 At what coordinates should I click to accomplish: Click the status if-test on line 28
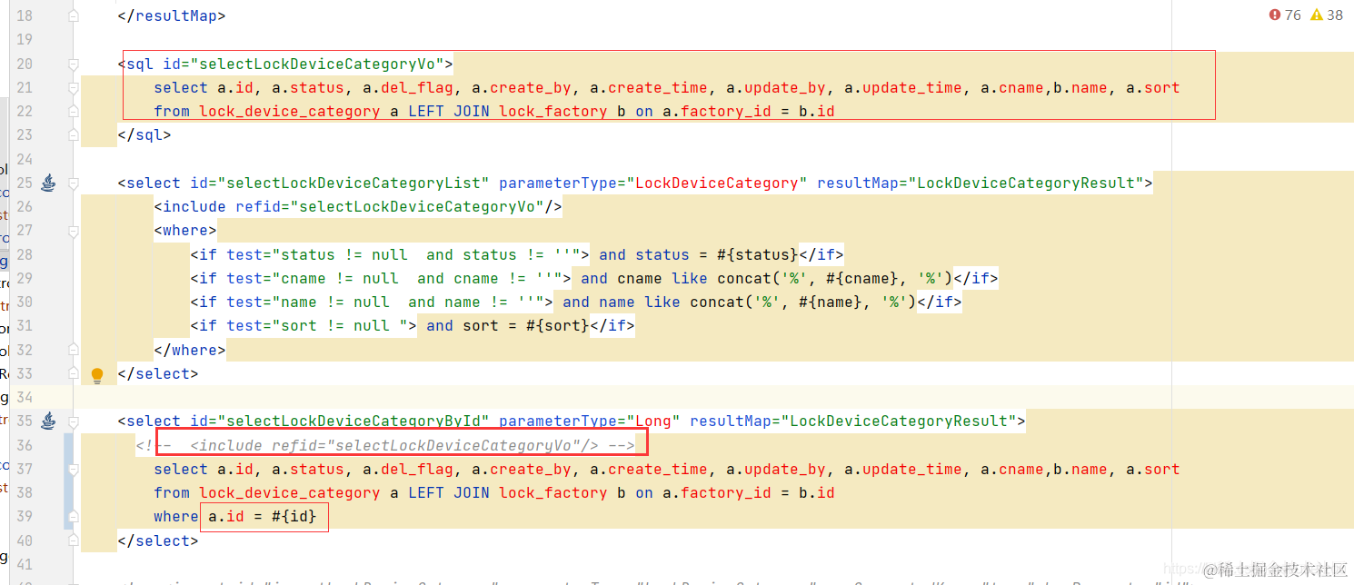coord(390,254)
